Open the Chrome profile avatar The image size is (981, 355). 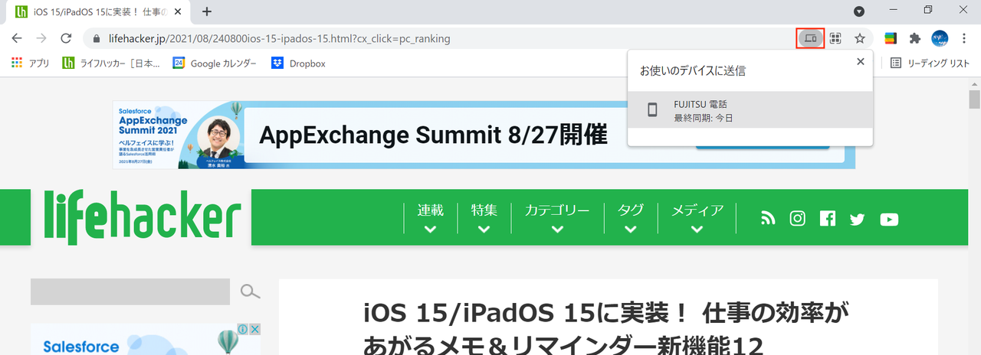coord(940,38)
